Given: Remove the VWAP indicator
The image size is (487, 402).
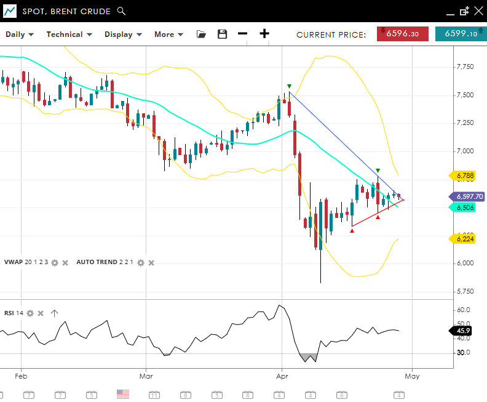Looking at the screenshot, I should [65, 262].
